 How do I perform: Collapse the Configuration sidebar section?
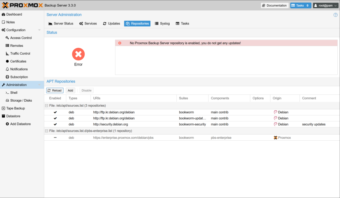point(40,30)
